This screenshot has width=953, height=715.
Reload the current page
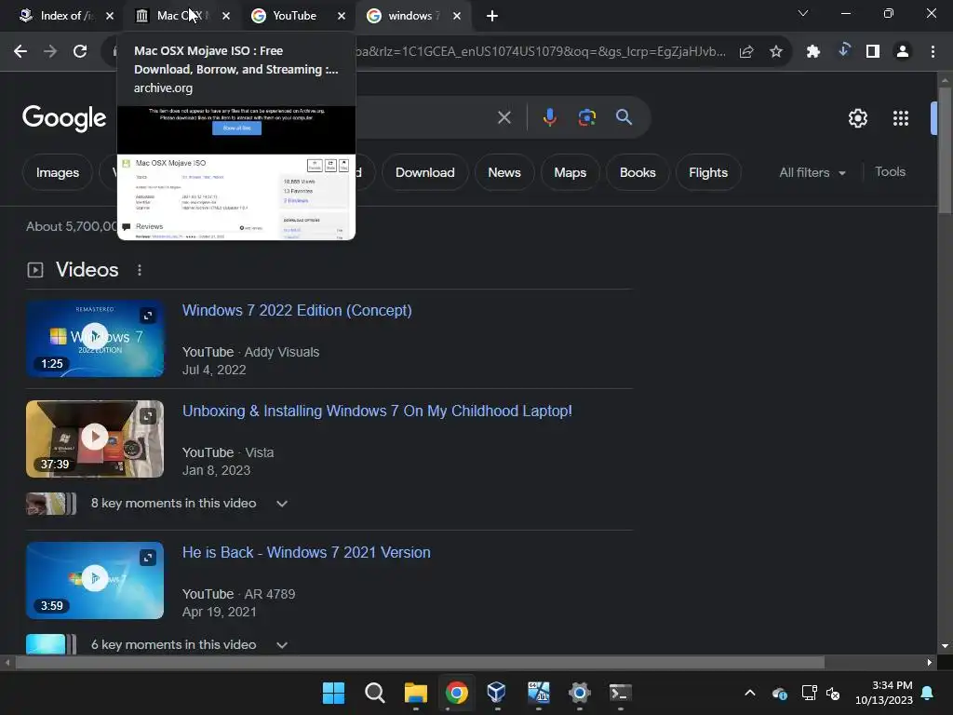(80, 52)
